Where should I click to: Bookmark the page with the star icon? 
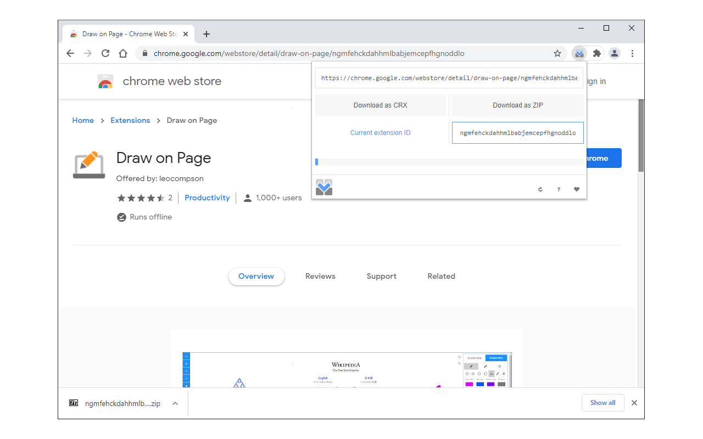pyautogui.click(x=557, y=53)
